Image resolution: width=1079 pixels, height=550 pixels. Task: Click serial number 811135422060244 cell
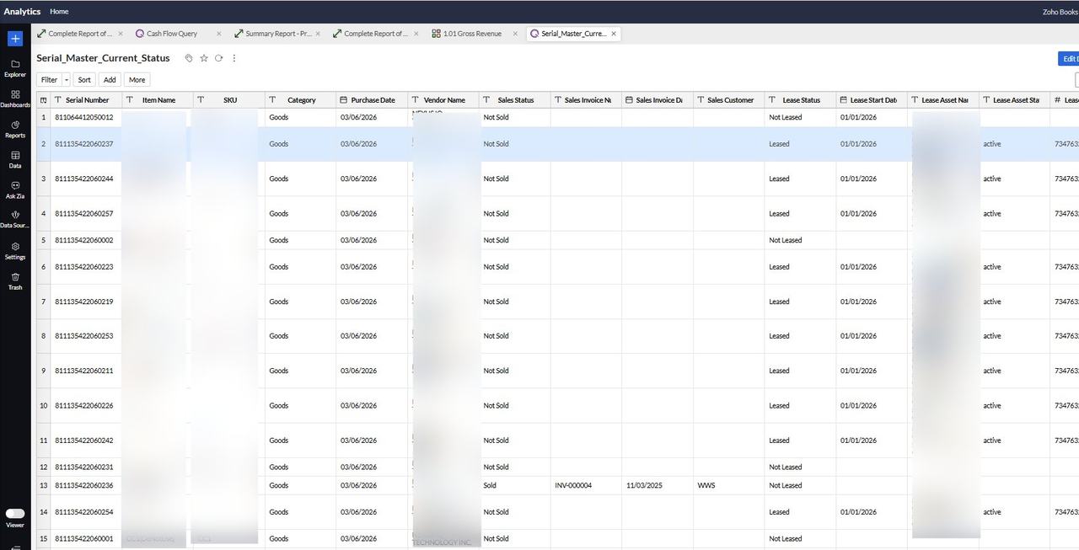pos(86,179)
